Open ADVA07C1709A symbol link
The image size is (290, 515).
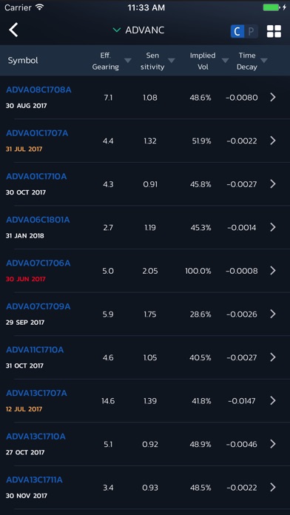coord(38,307)
